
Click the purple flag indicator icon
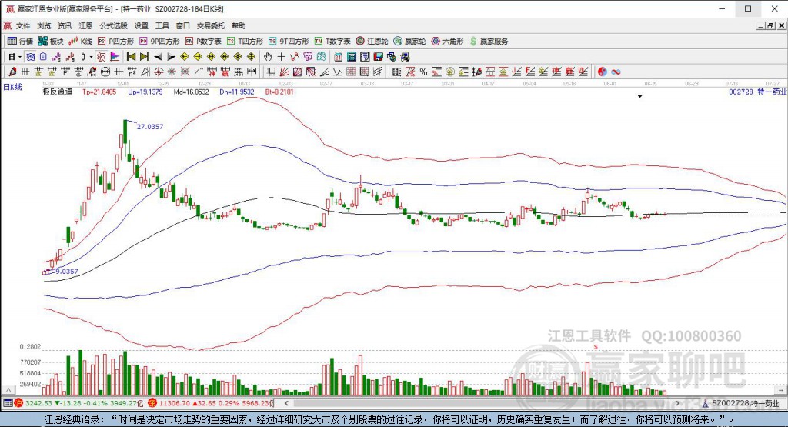[115, 57]
